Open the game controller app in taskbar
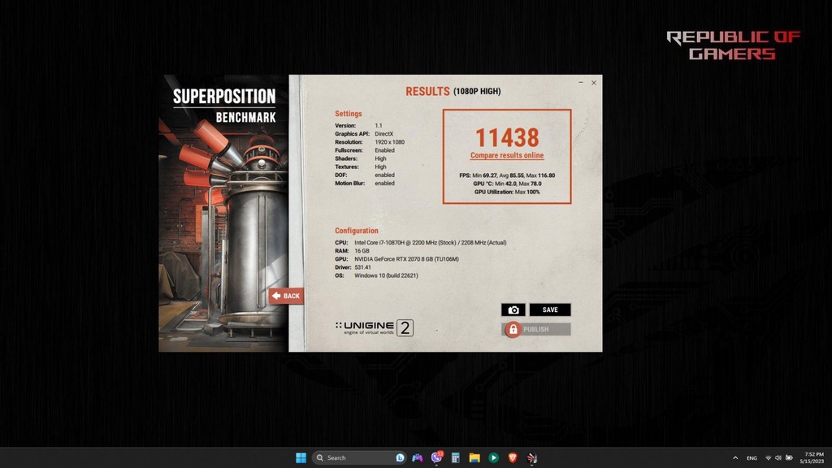Viewport: 832px width, 468px height. coord(418,457)
